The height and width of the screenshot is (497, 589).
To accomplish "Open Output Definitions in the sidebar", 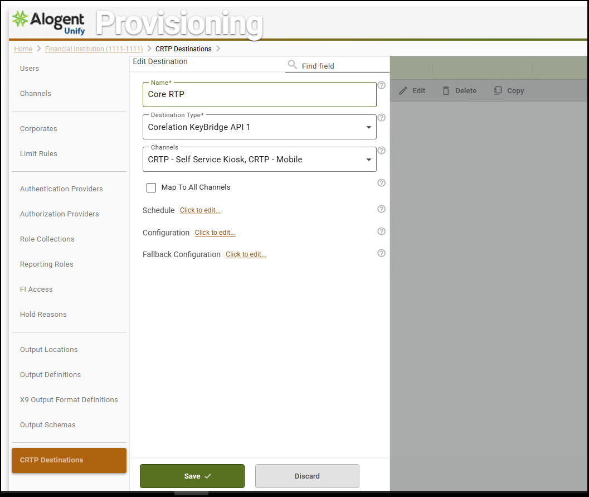I will (50, 375).
